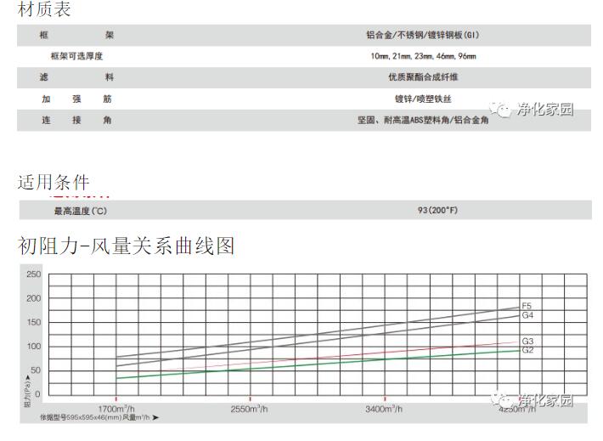This screenshot has height=441, width=603.
Task: Click the arrow after the 风量m³/h footnote
Action: pyautogui.click(x=155, y=418)
